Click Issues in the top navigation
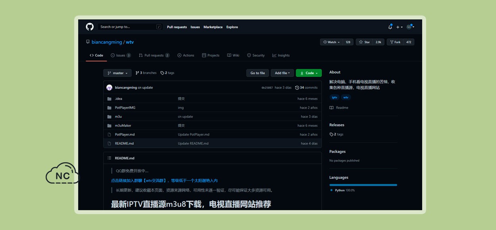Screen dimensions: 496x230 click(x=195, y=27)
